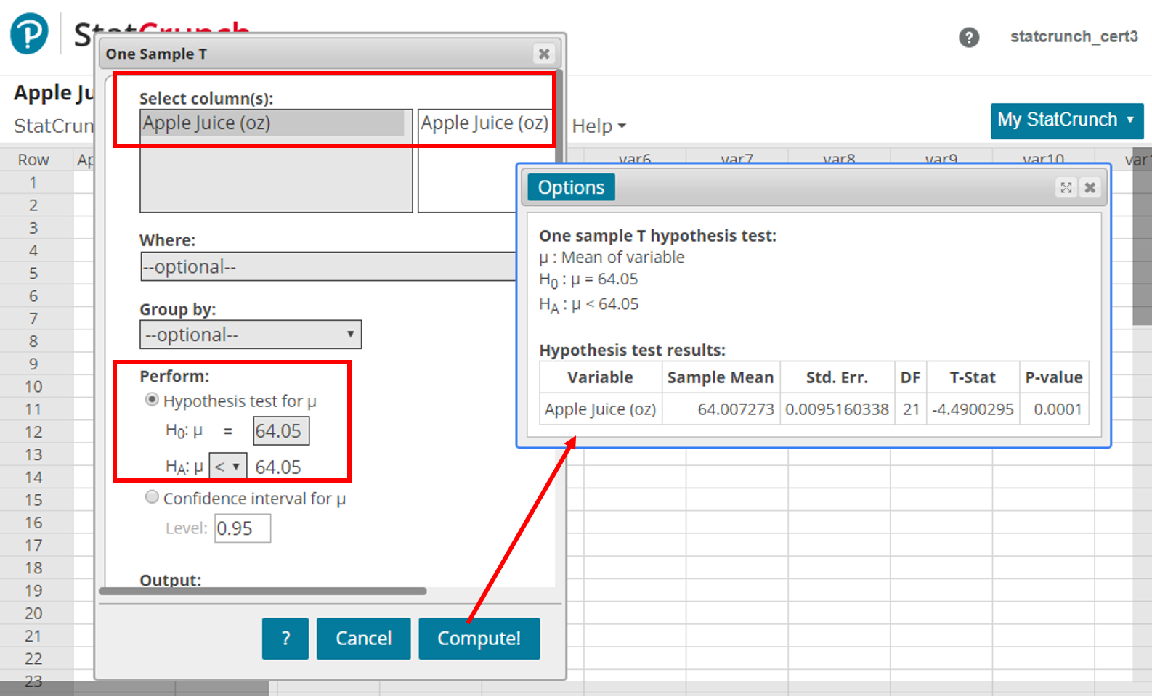
Task: Click Apple Juice (oz) in results table
Action: click(x=600, y=409)
